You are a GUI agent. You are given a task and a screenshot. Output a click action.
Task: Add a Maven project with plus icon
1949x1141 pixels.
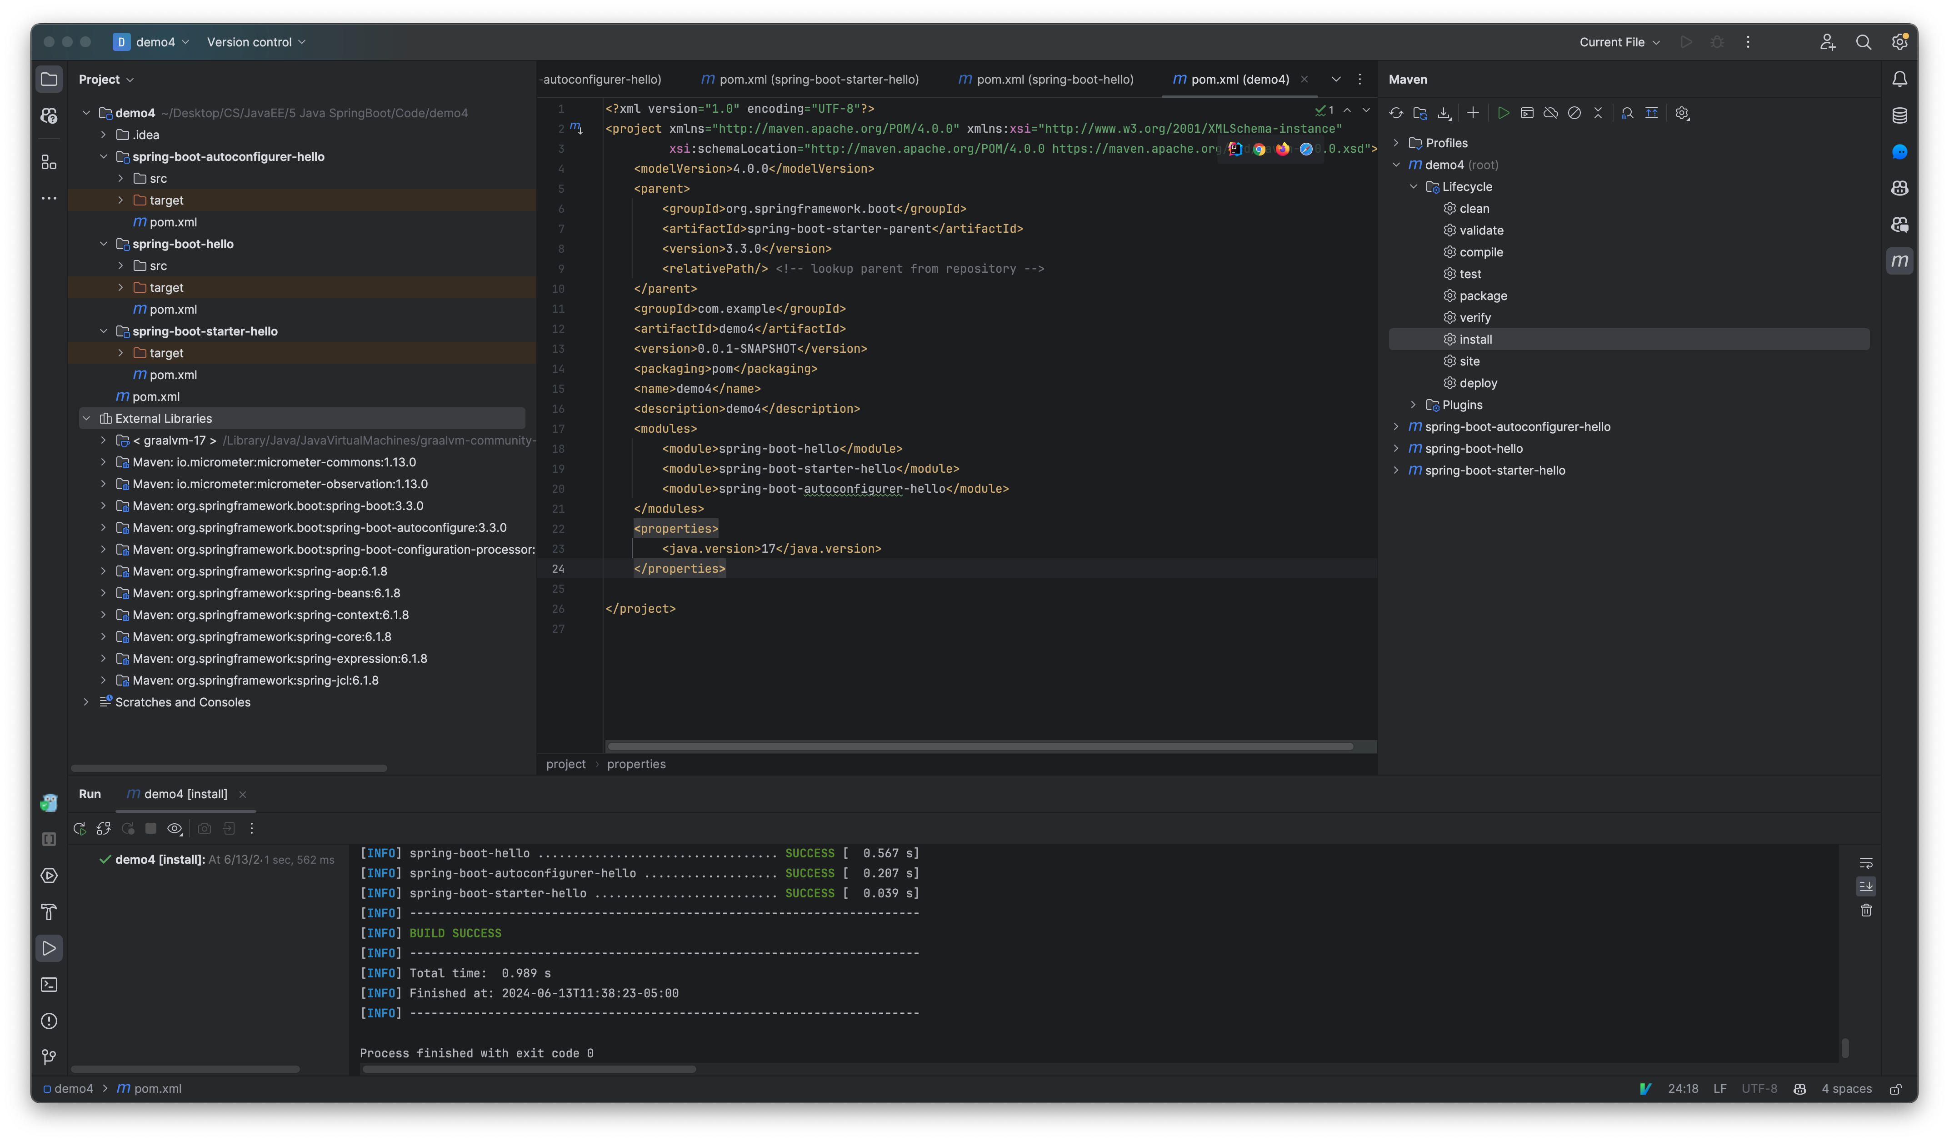[1473, 113]
